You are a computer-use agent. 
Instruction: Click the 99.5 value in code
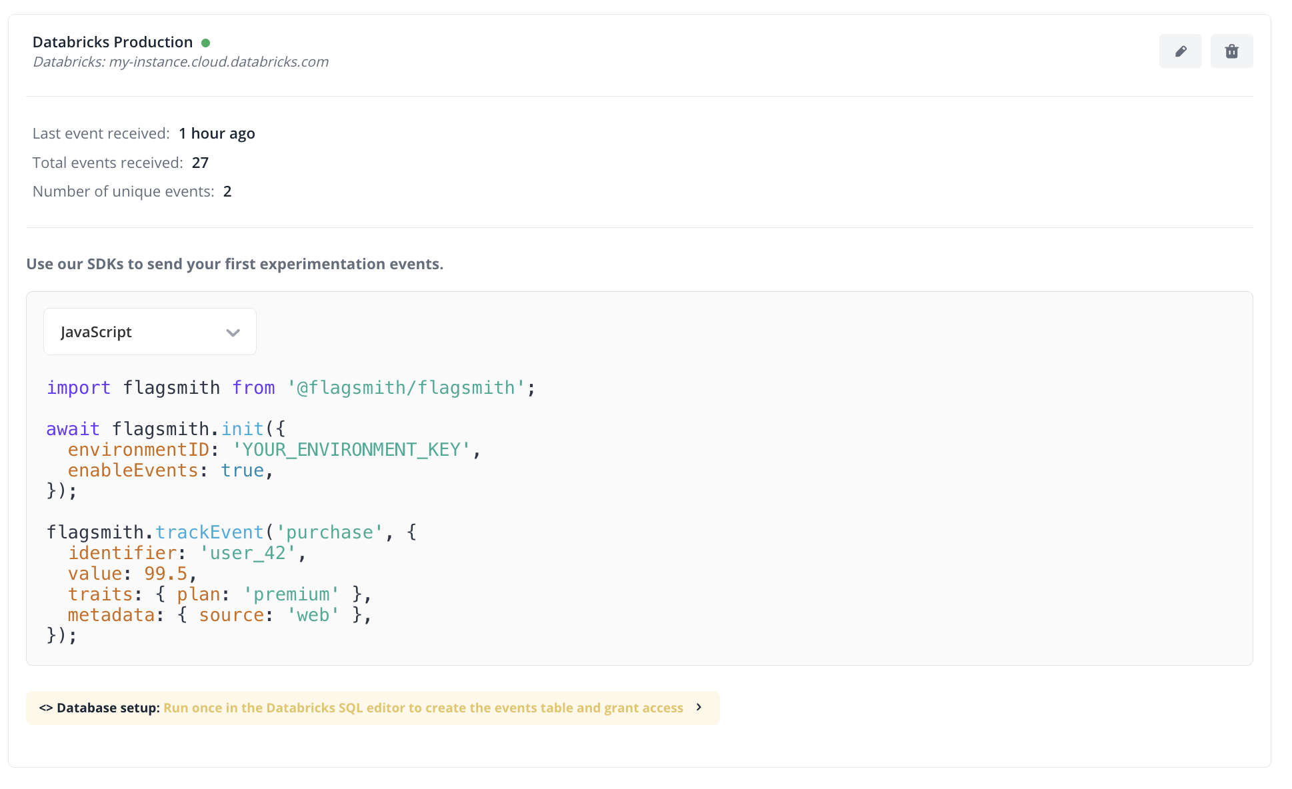166,574
